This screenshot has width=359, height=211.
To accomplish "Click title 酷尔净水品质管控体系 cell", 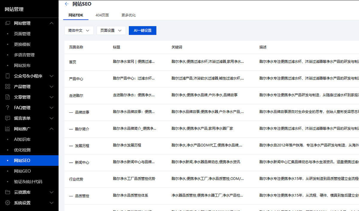I will [x=130, y=195].
